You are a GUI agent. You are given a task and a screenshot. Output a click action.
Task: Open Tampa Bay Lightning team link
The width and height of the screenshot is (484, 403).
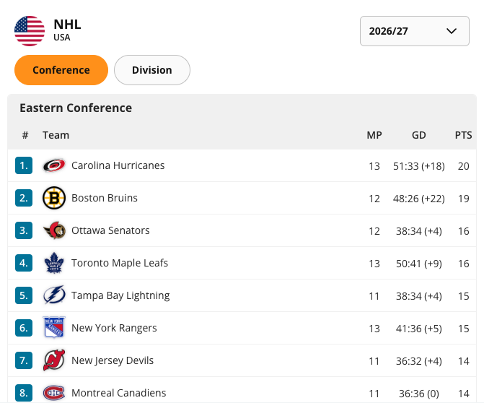click(x=120, y=296)
